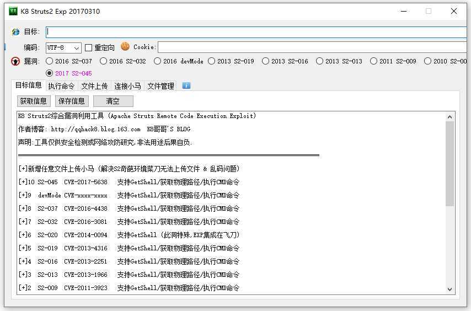This screenshot has height=311, width=471.
Task: Click the K8 application icon in title bar
Action: (13, 12)
